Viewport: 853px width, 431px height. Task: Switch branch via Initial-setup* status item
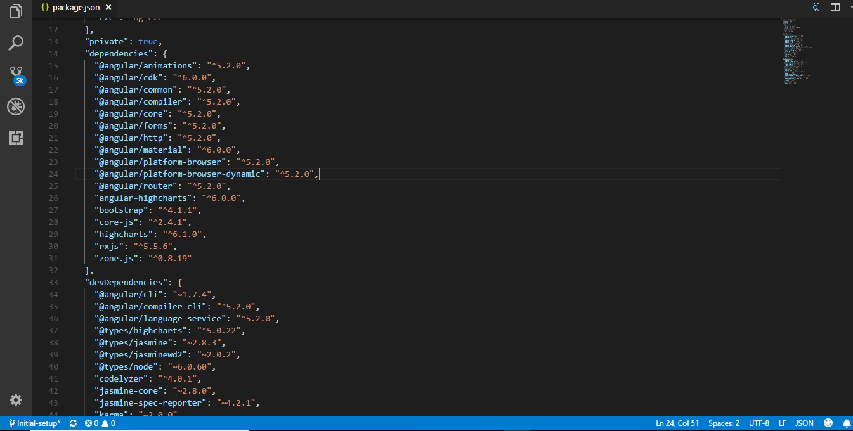point(35,423)
